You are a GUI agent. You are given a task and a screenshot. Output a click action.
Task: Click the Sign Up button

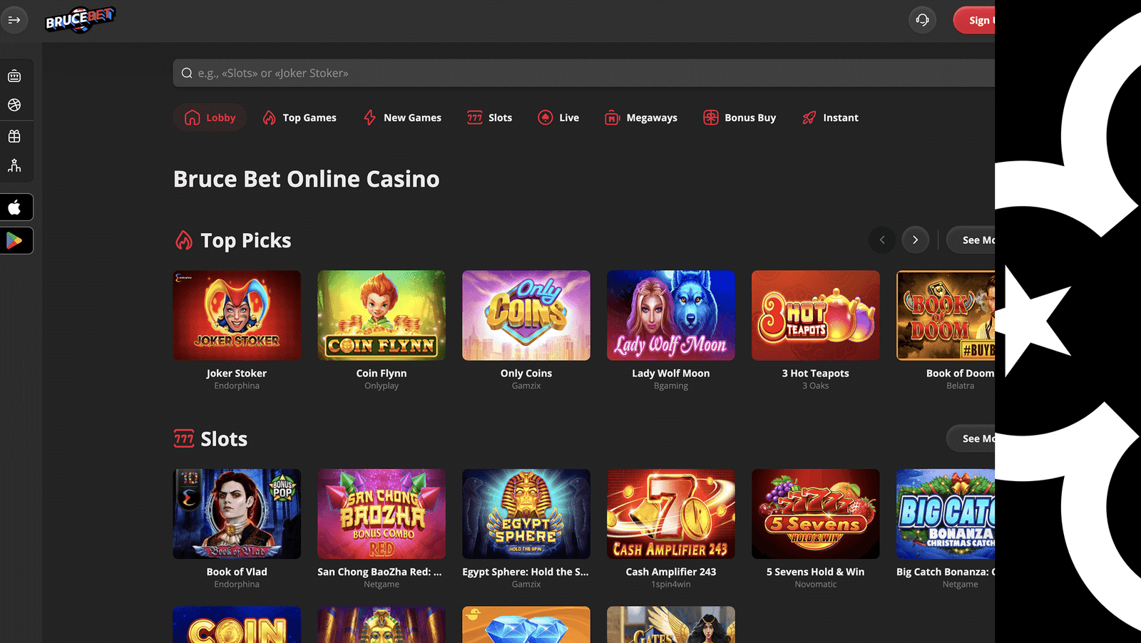[975, 20]
